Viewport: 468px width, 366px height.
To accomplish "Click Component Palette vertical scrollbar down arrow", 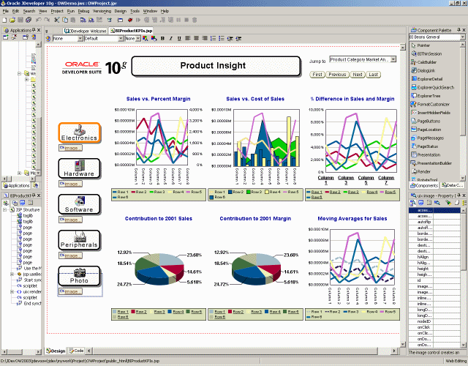I will point(463,179).
